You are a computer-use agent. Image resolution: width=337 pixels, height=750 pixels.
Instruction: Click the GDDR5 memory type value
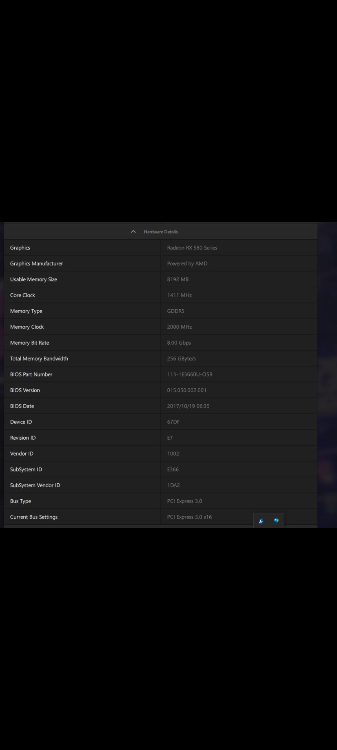(x=176, y=311)
